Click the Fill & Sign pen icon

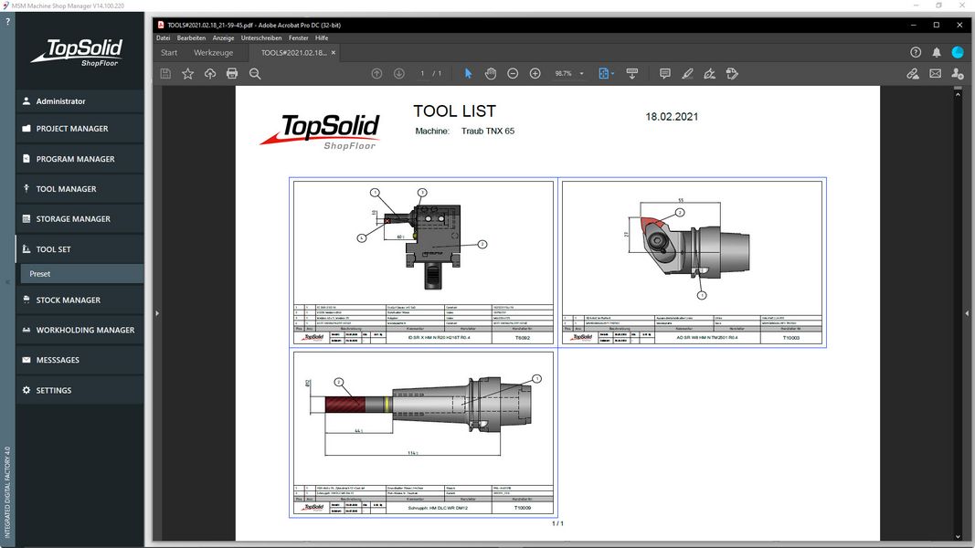(687, 73)
